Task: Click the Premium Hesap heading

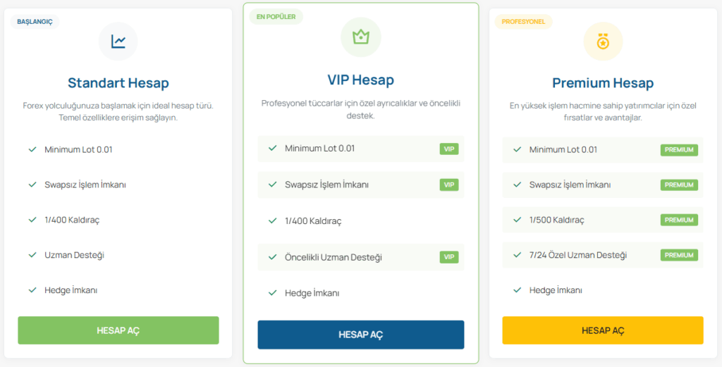Action: click(x=603, y=83)
